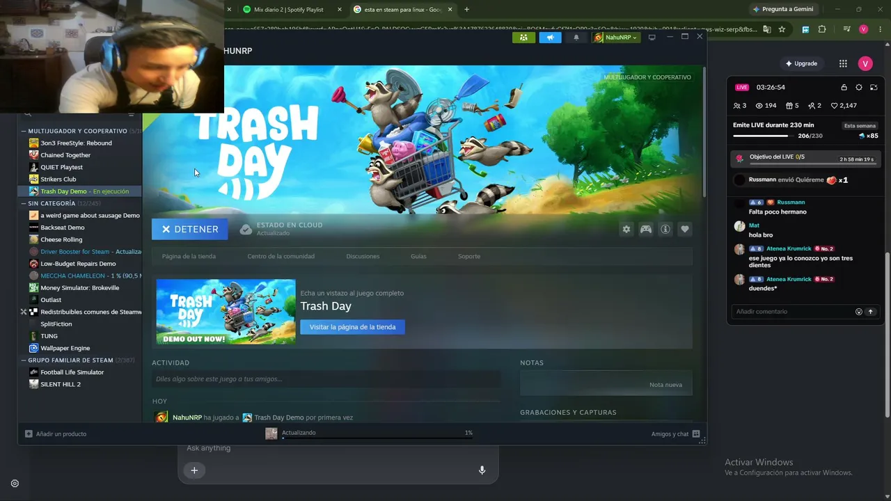The image size is (891, 501).
Task: Open NahuNRP account dropdown
Action: pos(615,38)
